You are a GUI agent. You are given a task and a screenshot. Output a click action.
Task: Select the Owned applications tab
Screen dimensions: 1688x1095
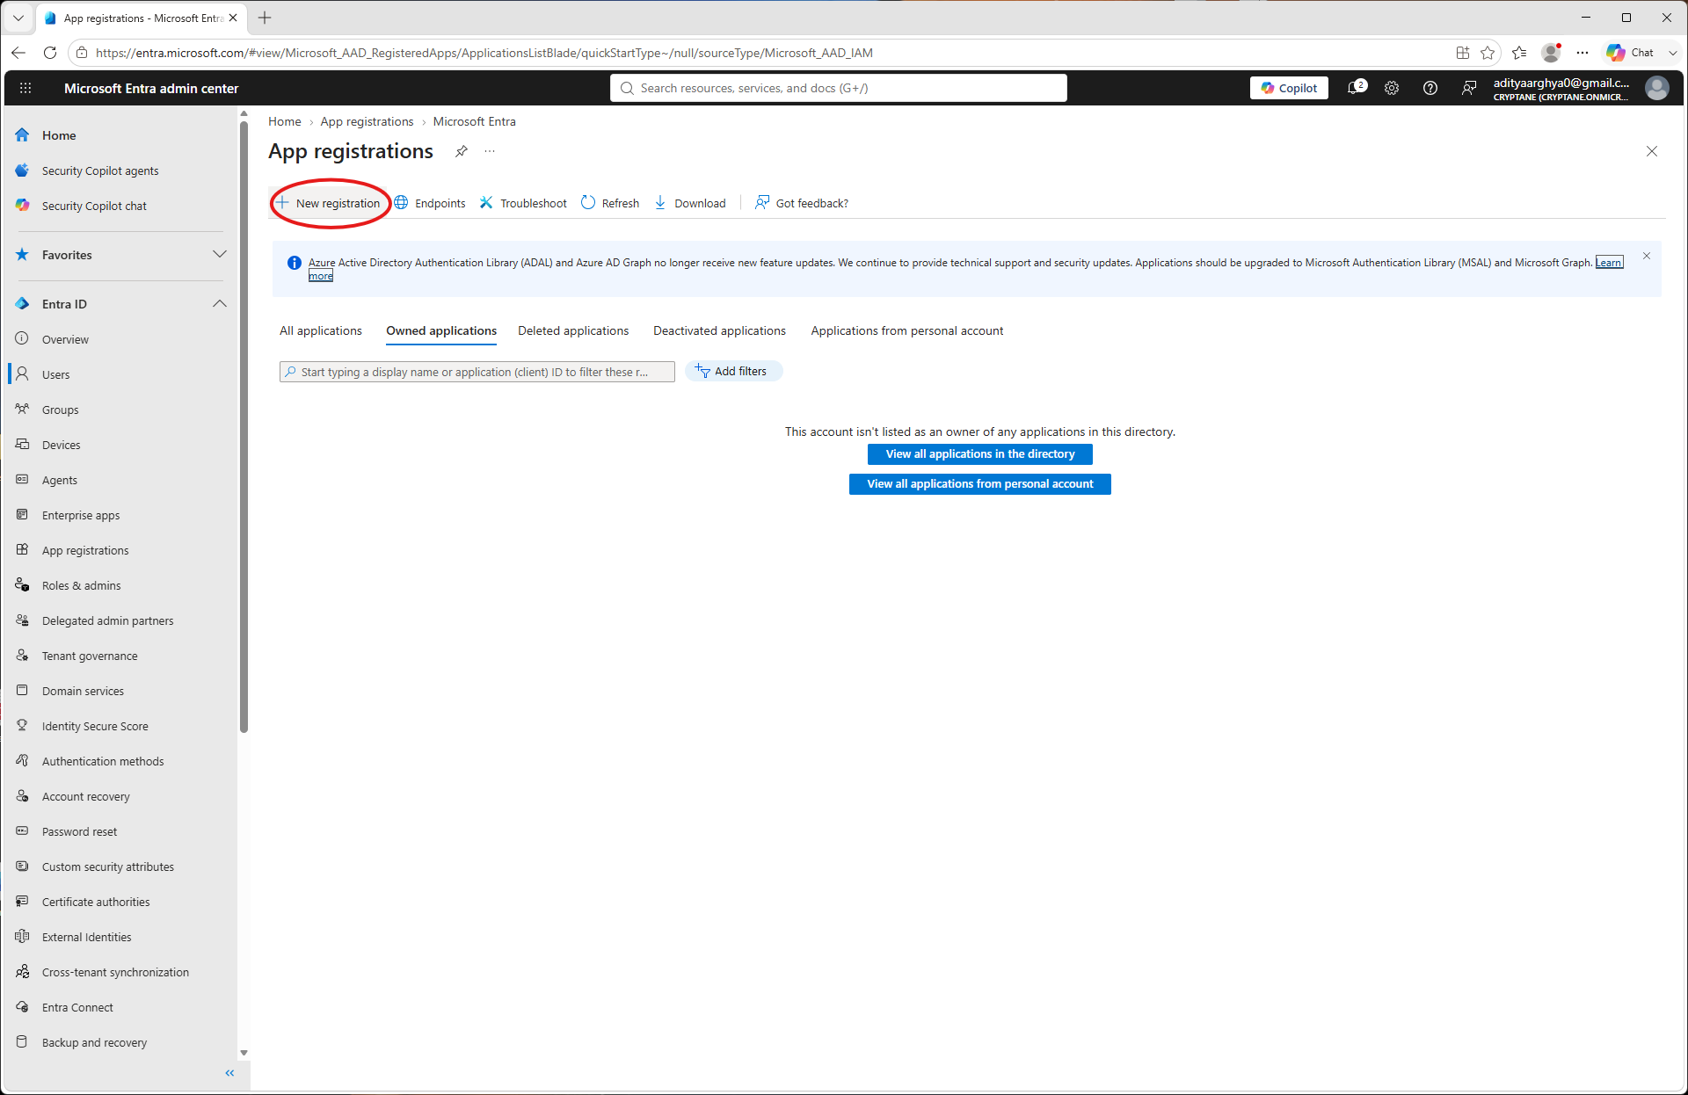pos(441,330)
